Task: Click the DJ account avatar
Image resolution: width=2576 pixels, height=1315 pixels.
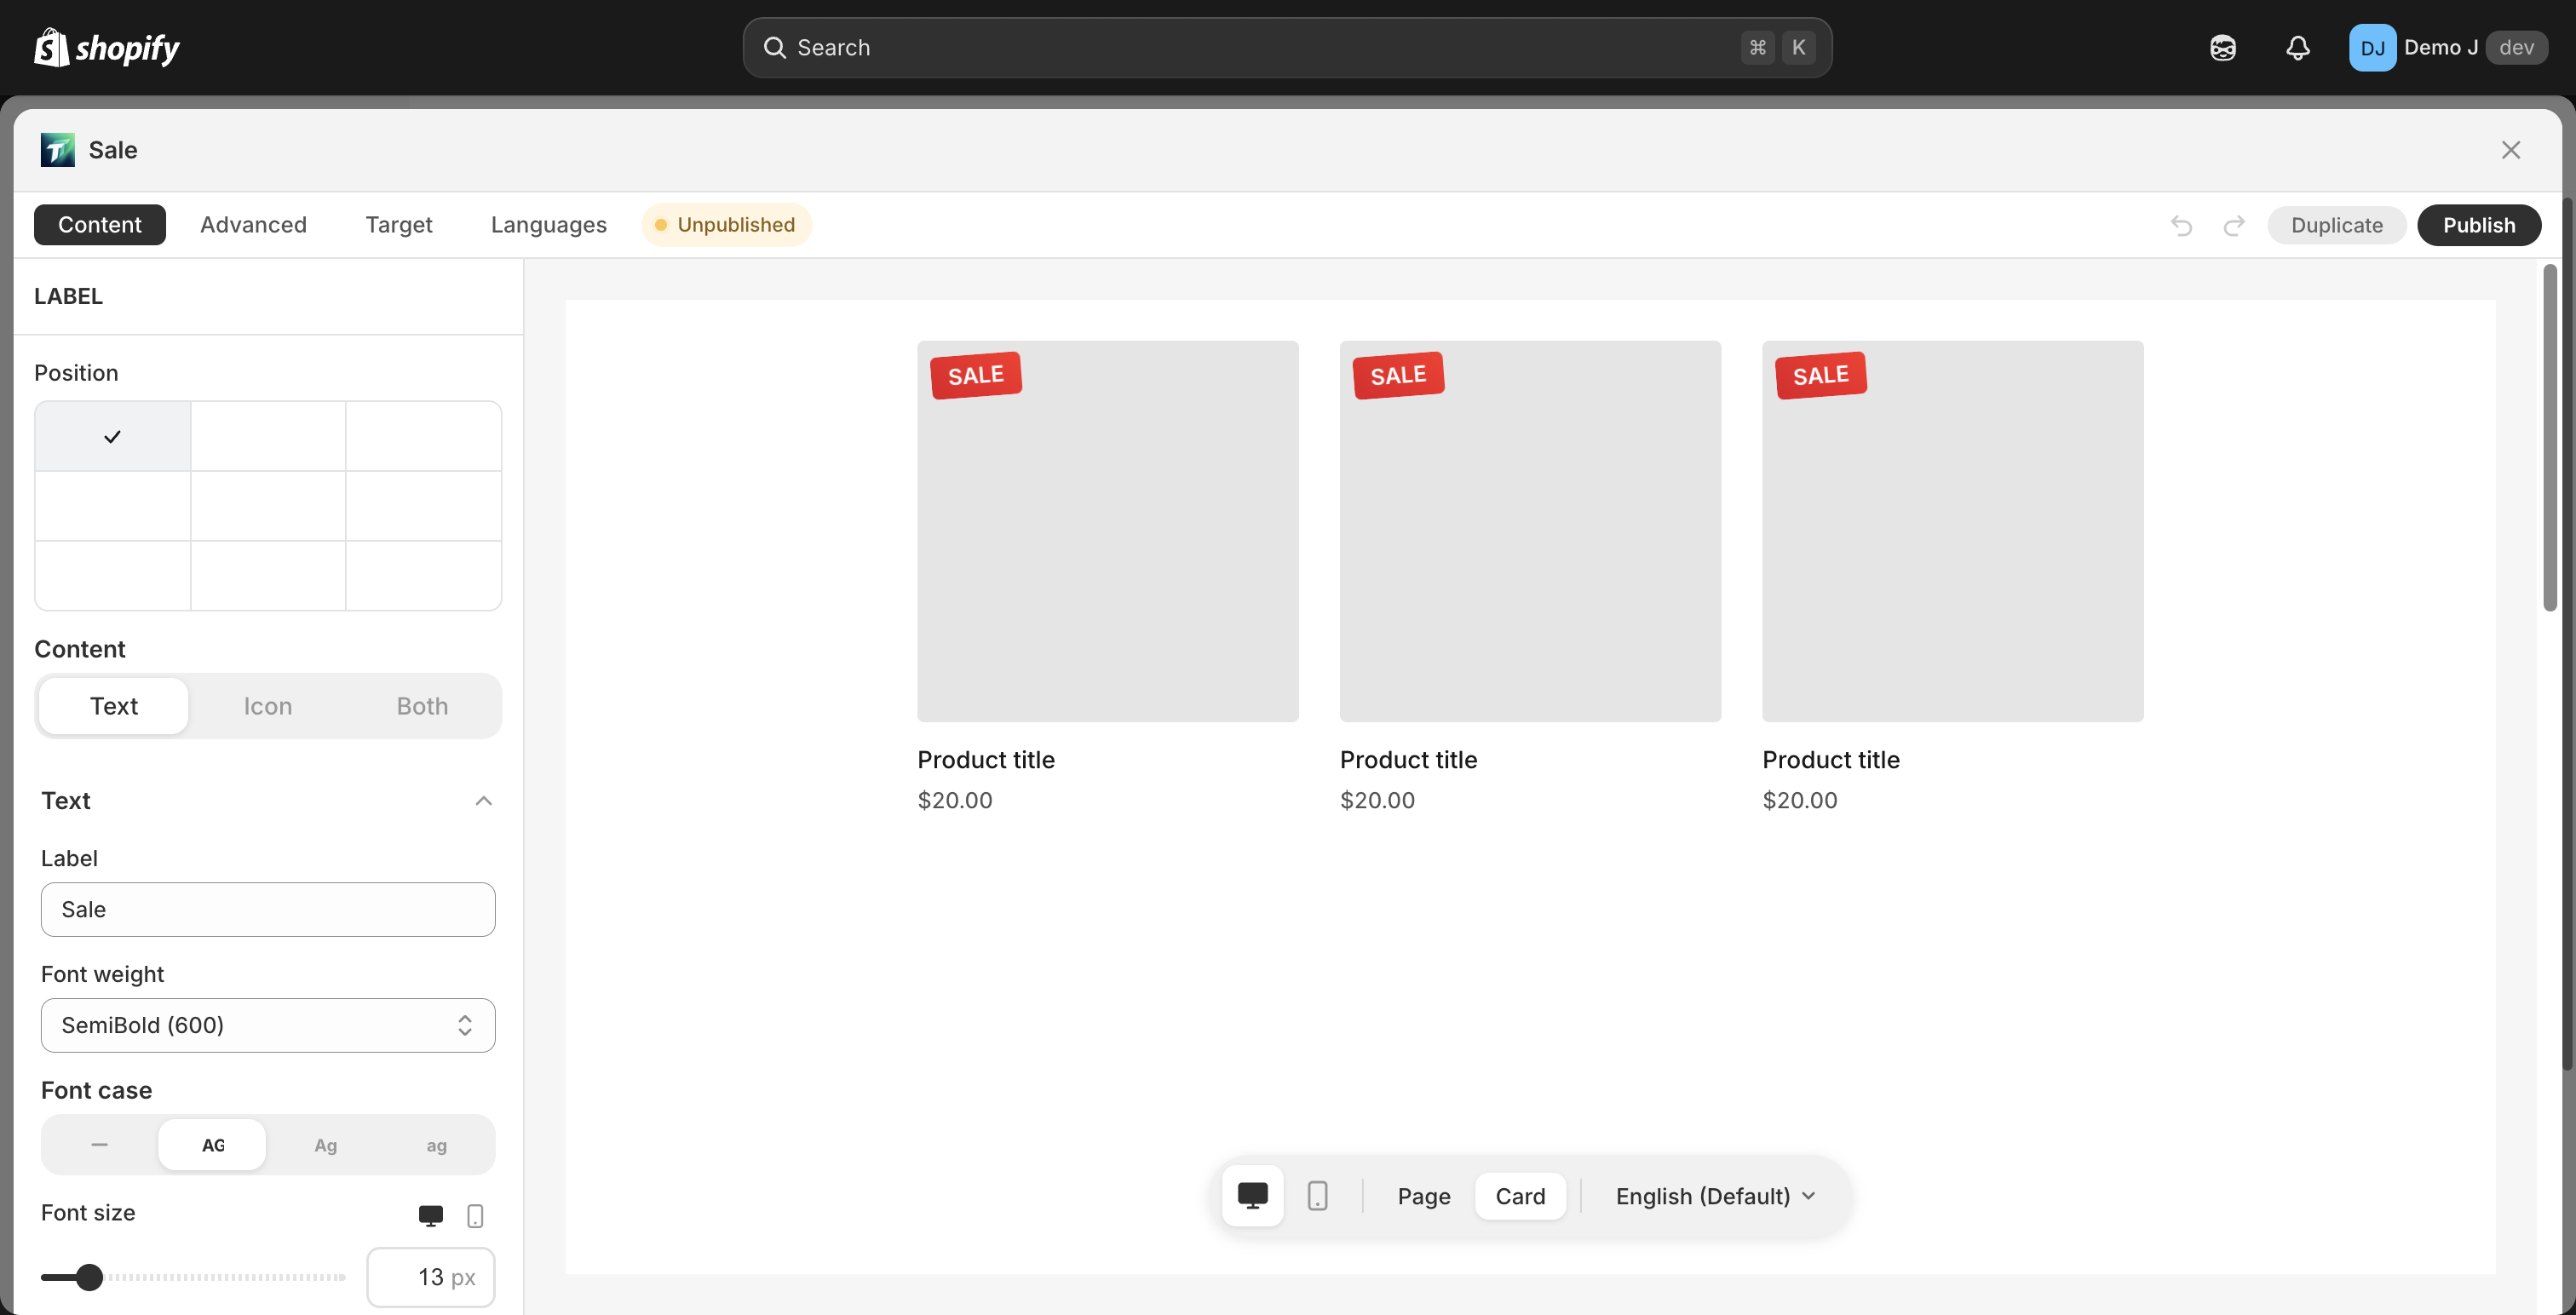Action: click(x=2372, y=47)
